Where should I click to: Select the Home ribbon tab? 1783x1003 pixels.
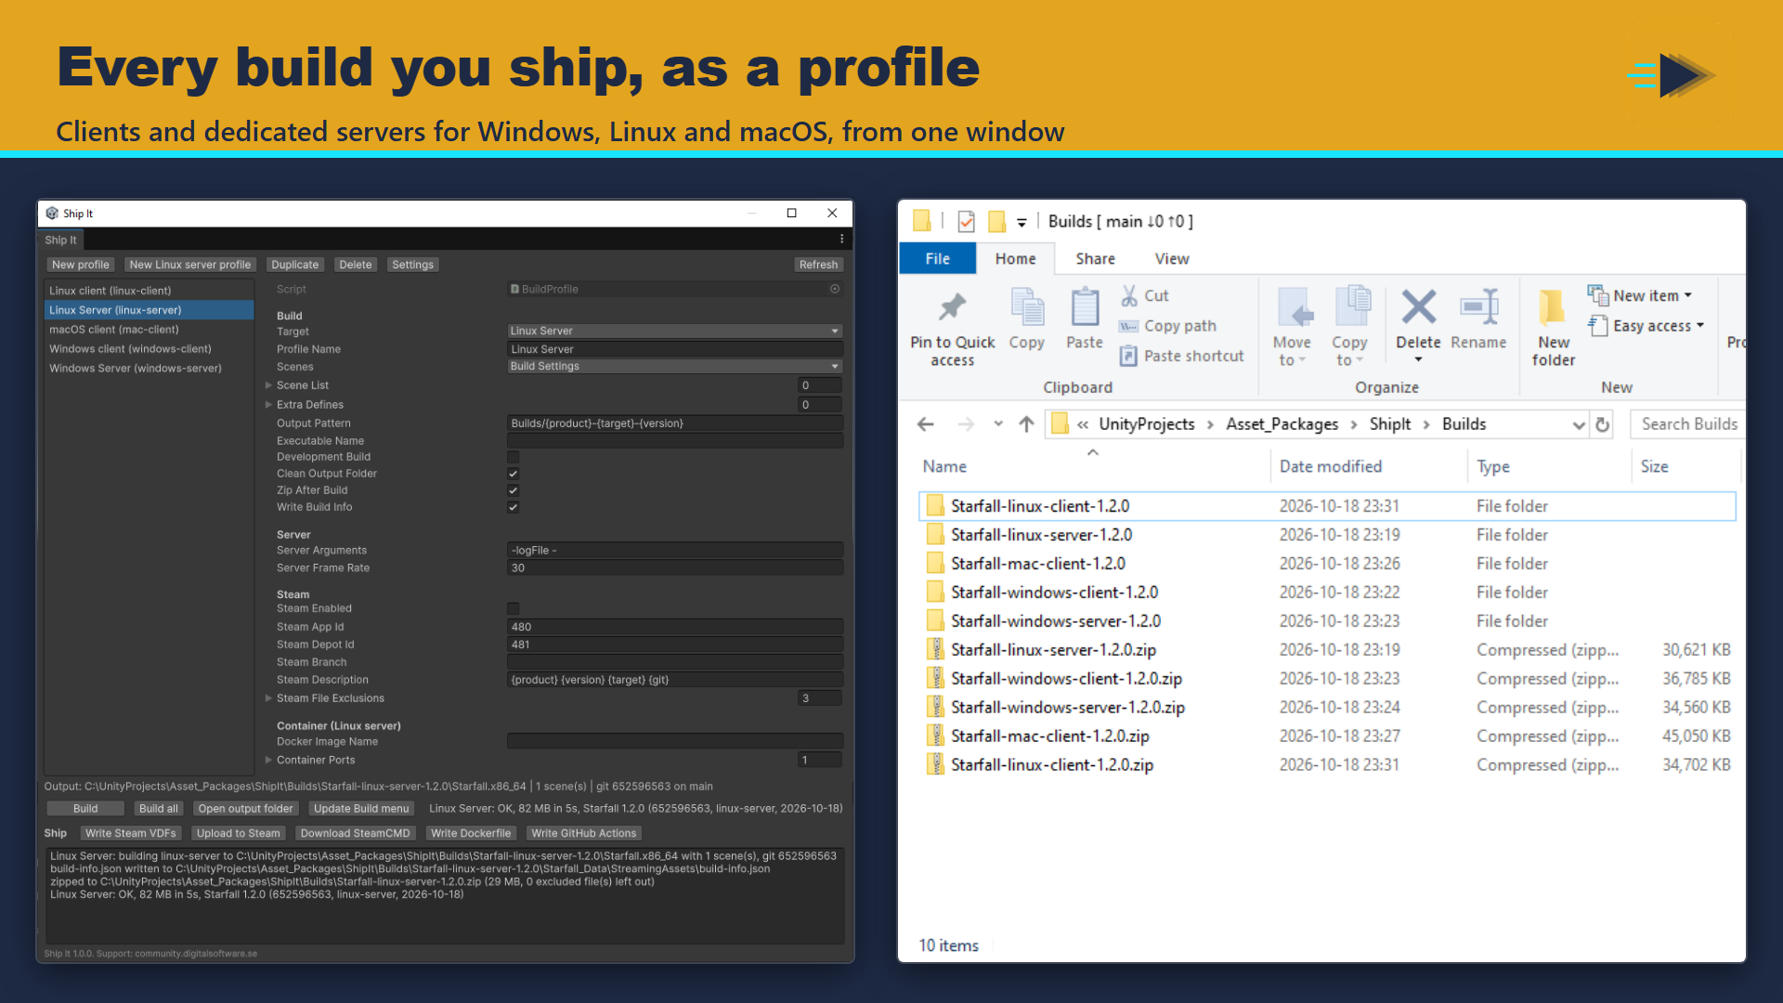click(x=1015, y=259)
